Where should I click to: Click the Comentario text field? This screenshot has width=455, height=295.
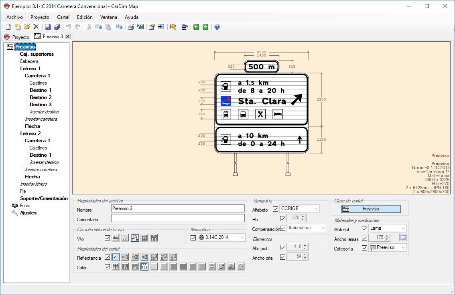point(178,218)
